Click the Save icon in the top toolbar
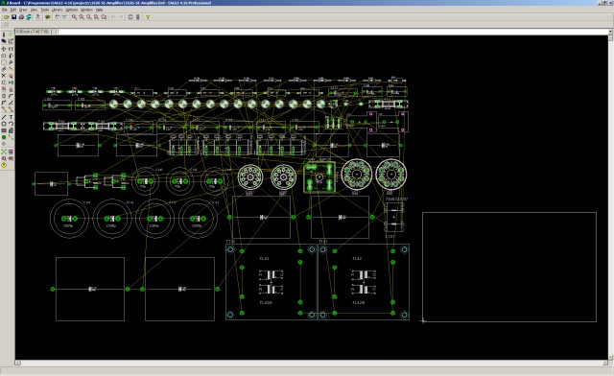The image size is (614, 376). (x=13, y=17)
